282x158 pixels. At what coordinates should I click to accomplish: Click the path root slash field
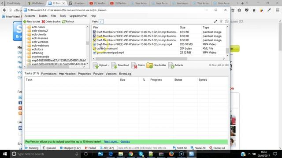coord(101,22)
